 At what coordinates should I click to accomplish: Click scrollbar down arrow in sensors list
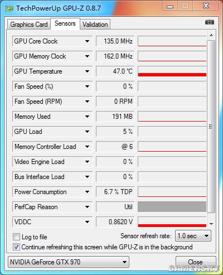pos(211,224)
